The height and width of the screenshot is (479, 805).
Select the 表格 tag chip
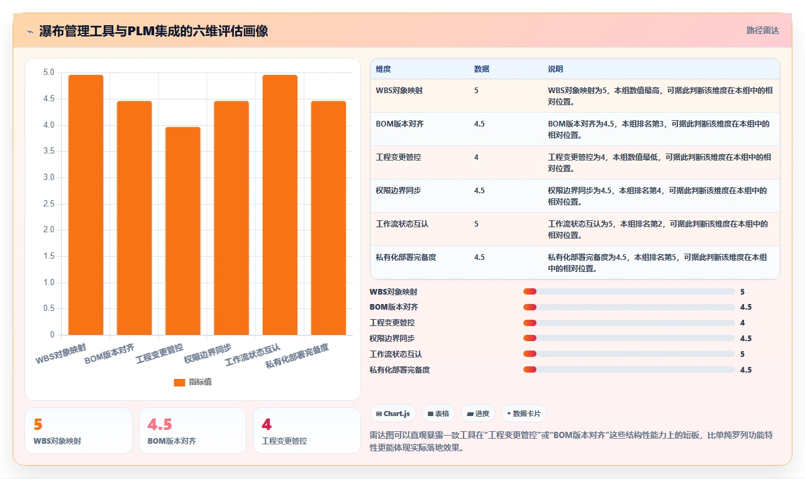tap(438, 414)
